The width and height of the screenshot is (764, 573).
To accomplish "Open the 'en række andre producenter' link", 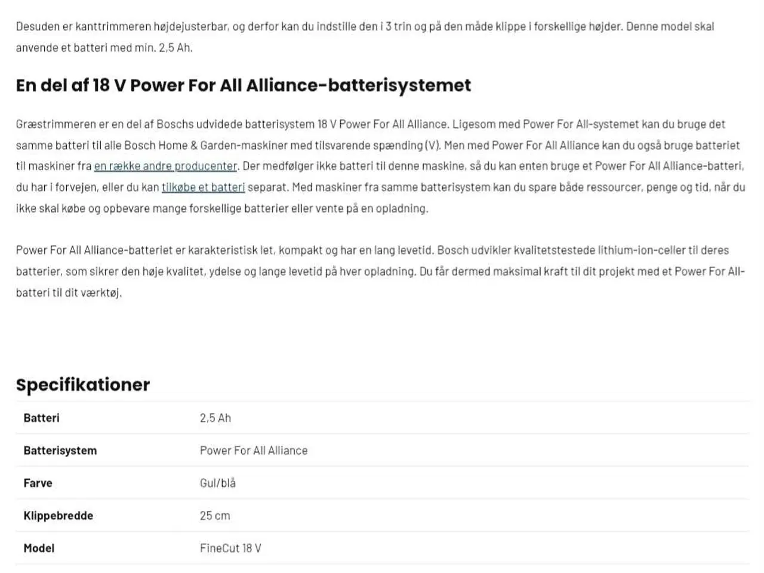I will coord(165,166).
